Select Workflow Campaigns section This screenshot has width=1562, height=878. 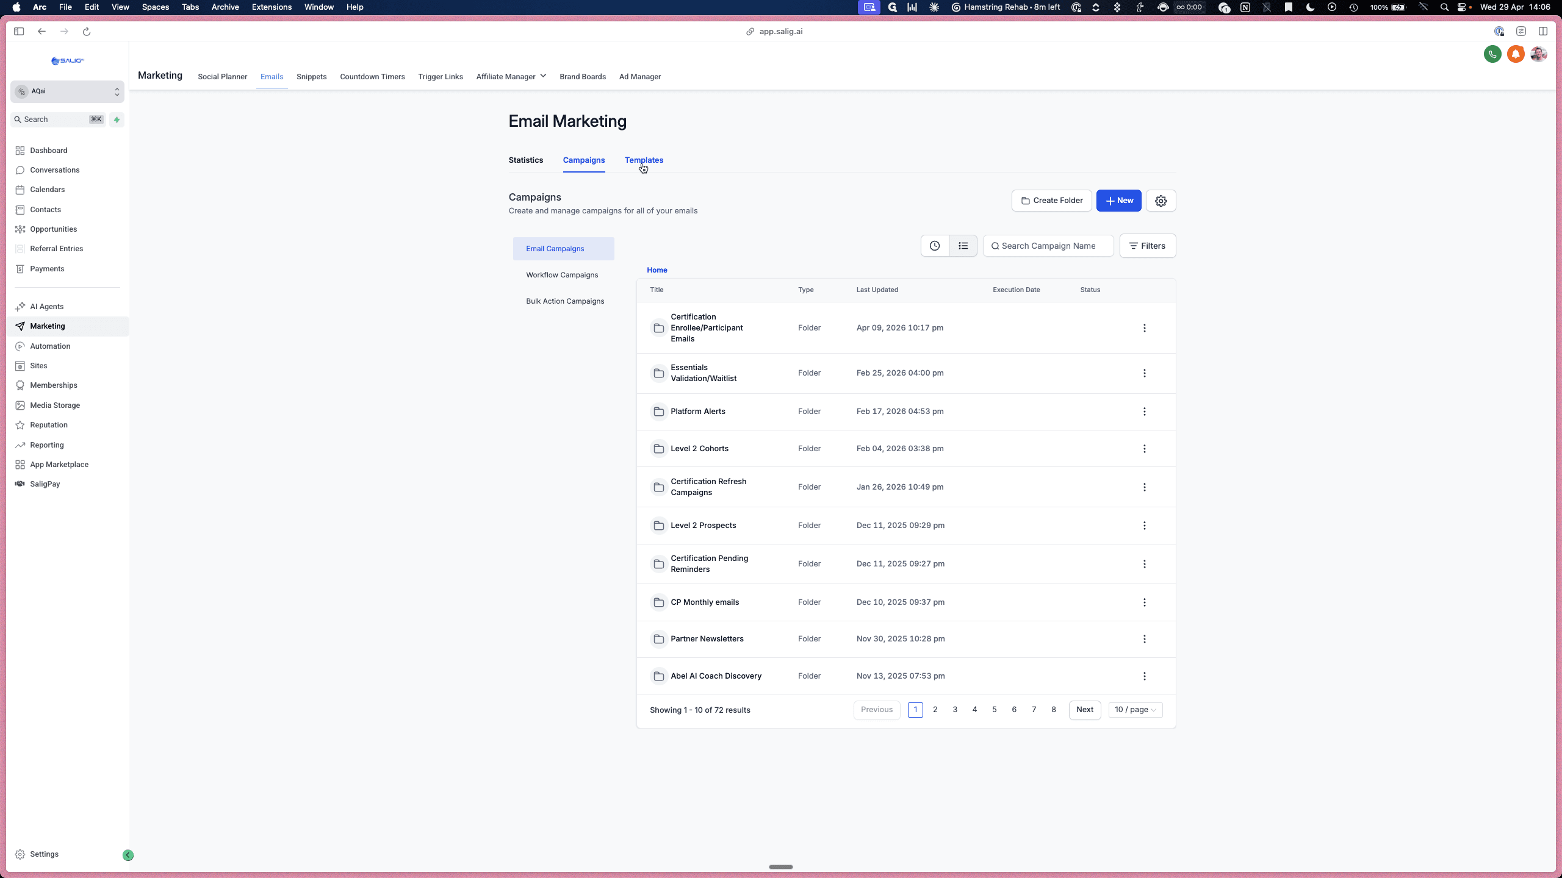point(562,275)
